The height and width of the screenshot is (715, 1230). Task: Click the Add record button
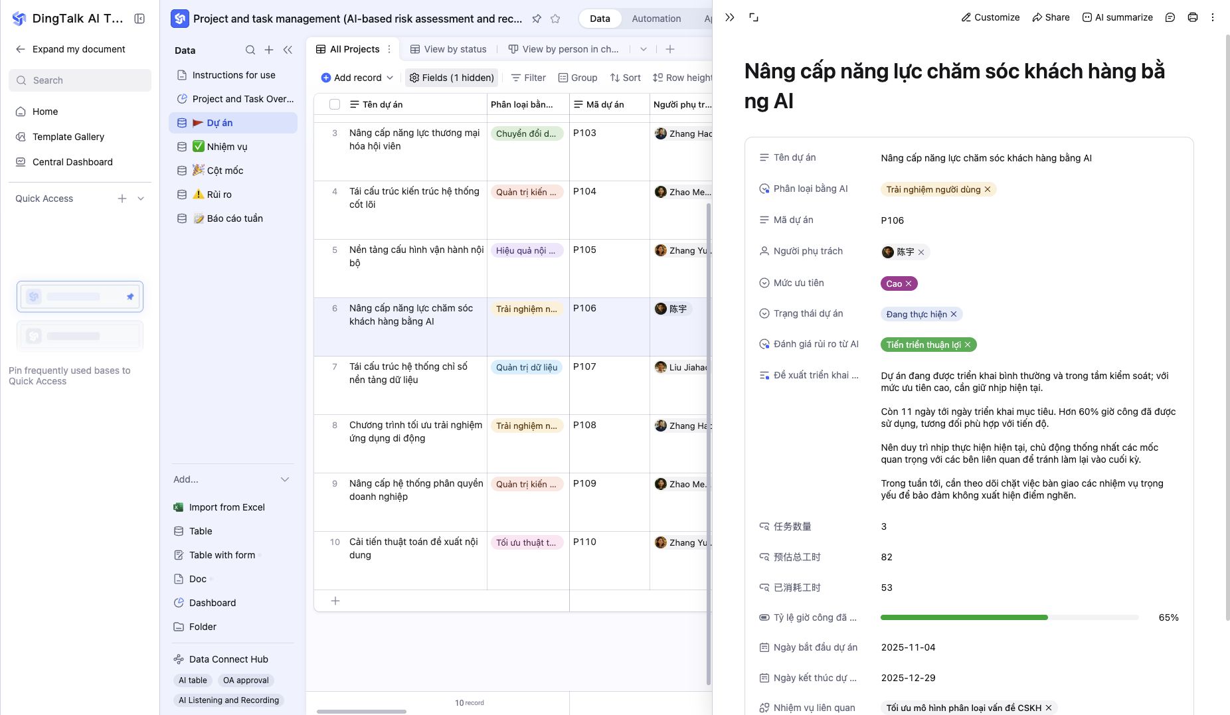coord(351,78)
